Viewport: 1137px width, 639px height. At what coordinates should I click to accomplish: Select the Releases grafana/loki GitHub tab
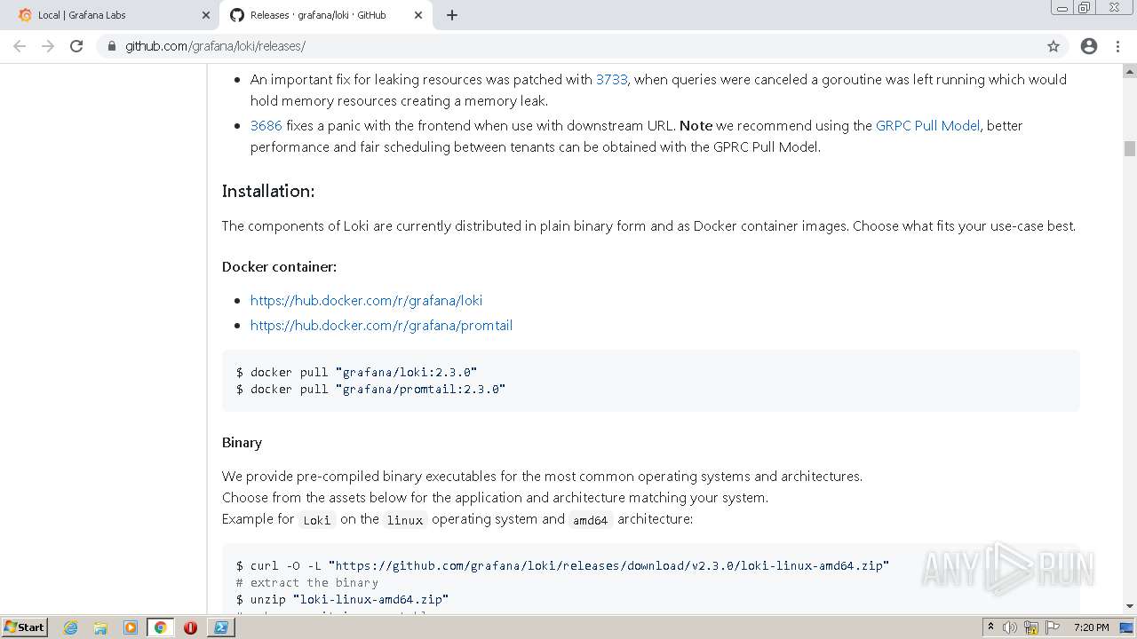point(324,15)
